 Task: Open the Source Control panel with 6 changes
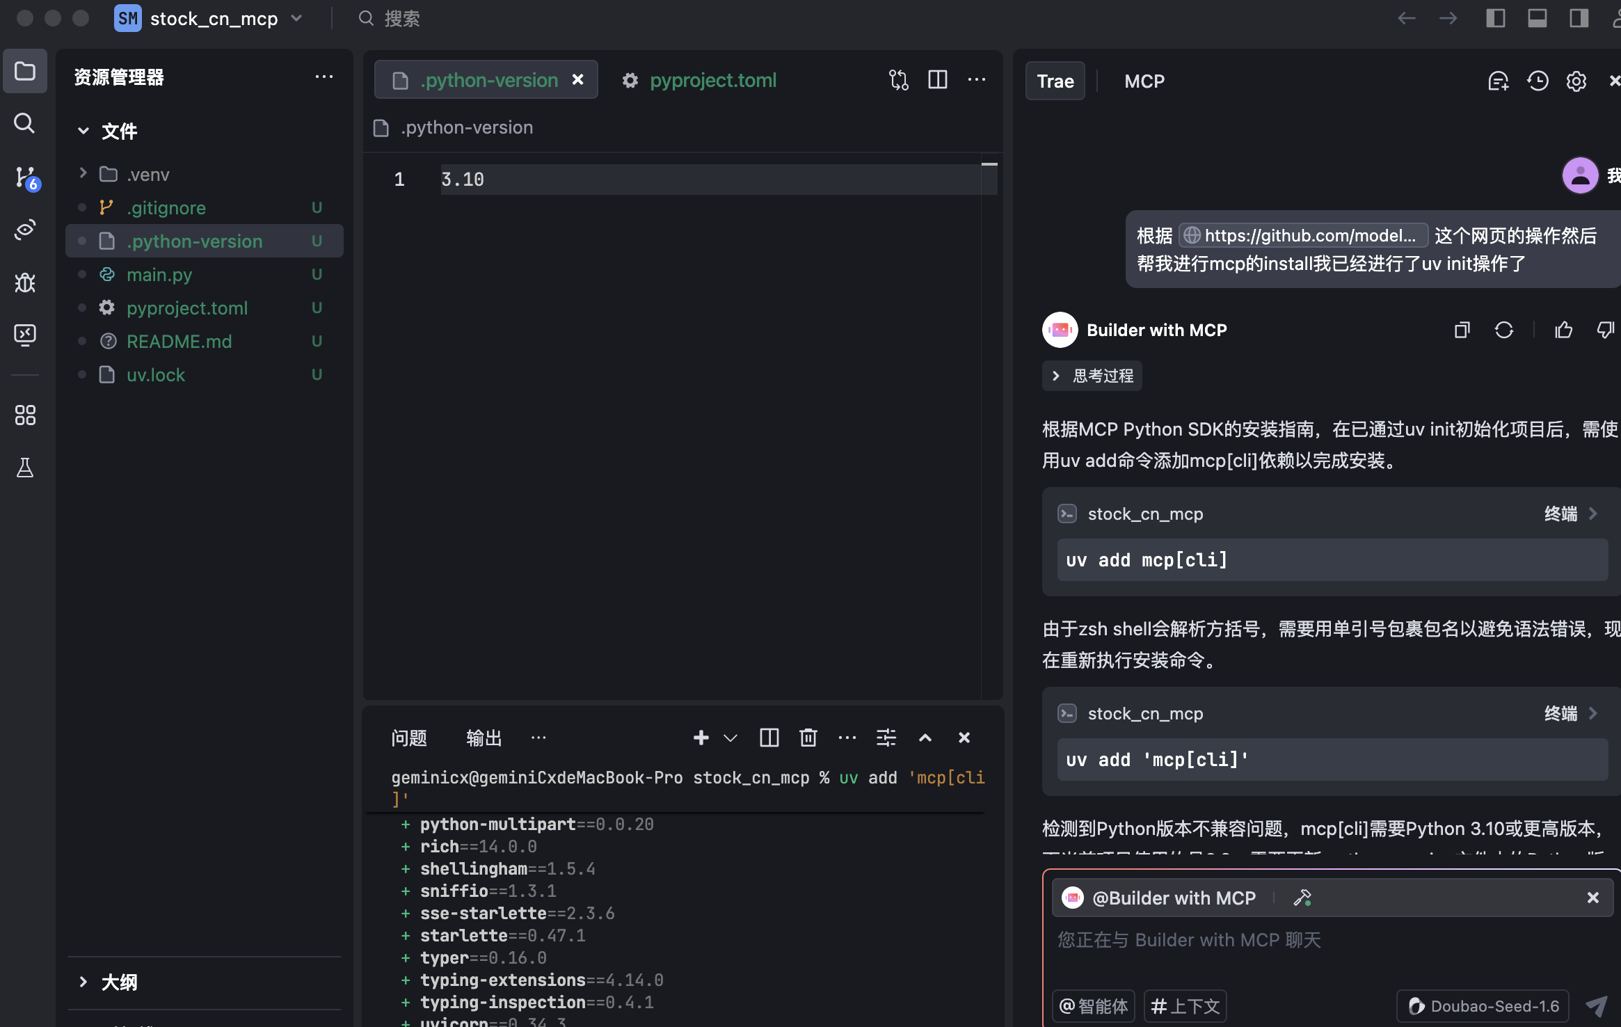(25, 177)
